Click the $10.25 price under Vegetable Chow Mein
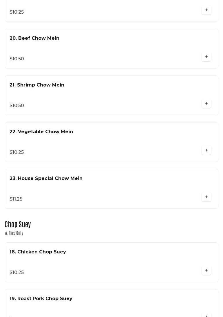The width and height of the screenshot is (223, 317). (17, 152)
